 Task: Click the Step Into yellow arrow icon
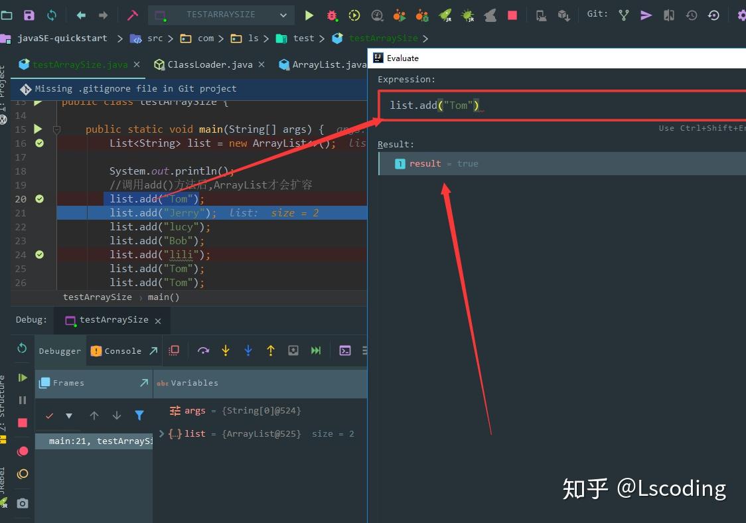226,350
